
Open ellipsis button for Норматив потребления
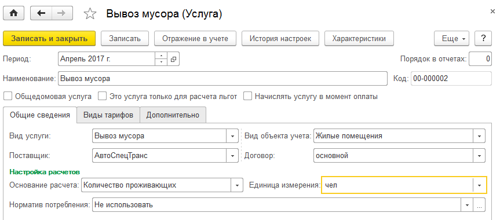[x=479, y=205]
